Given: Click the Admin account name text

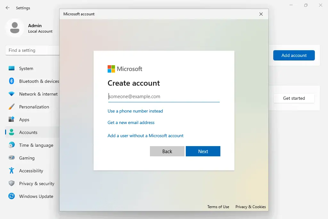Looking at the screenshot, I should pos(35,26).
